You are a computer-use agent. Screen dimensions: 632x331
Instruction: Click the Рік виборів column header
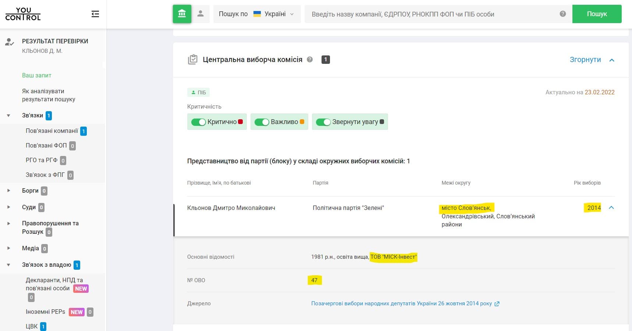pyautogui.click(x=587, y=183)
